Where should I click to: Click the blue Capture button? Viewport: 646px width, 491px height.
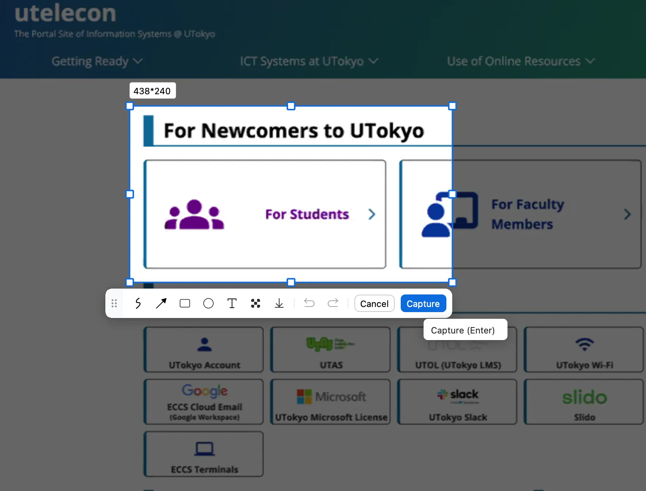click(x=423, y=304)
